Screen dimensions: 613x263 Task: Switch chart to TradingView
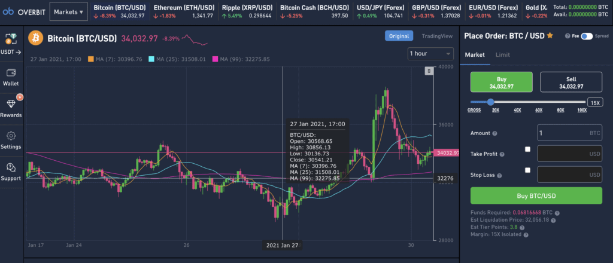tap(437, 36)
